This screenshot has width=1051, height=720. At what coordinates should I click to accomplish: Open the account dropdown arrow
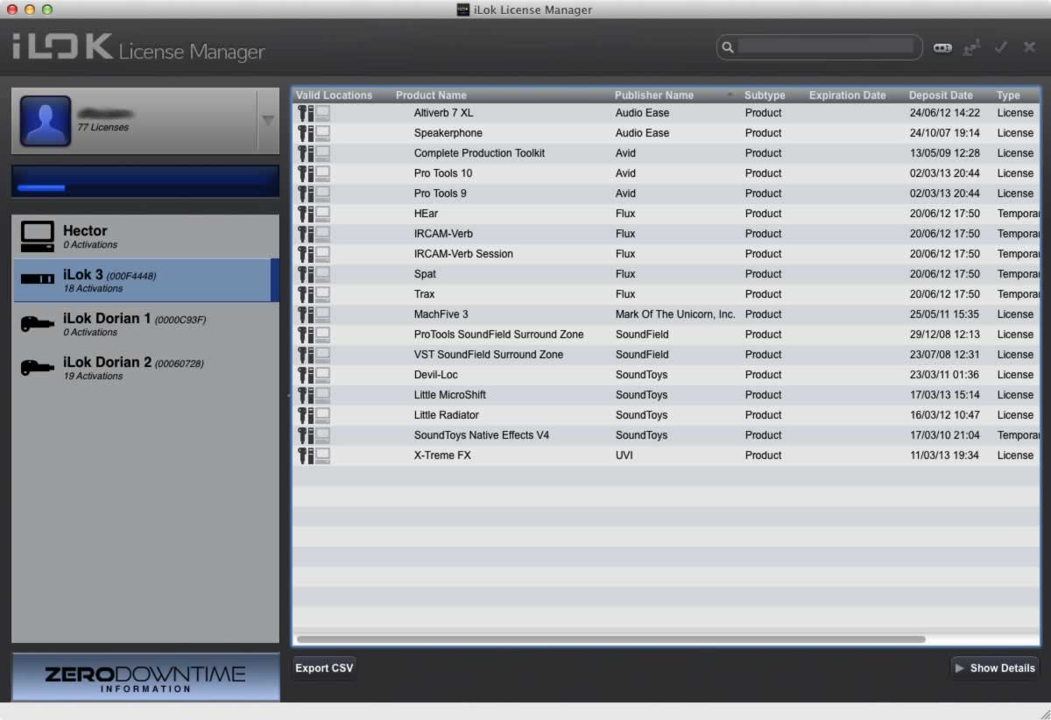pyautogui.click(x=267, y=121)
